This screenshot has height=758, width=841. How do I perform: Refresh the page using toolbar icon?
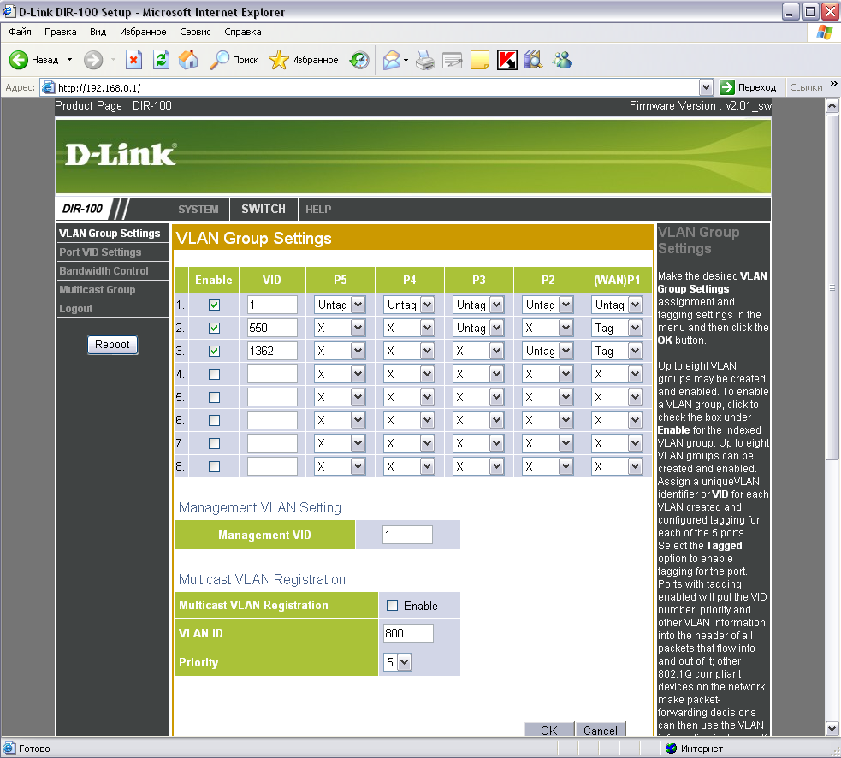click(x=161, y=60)
